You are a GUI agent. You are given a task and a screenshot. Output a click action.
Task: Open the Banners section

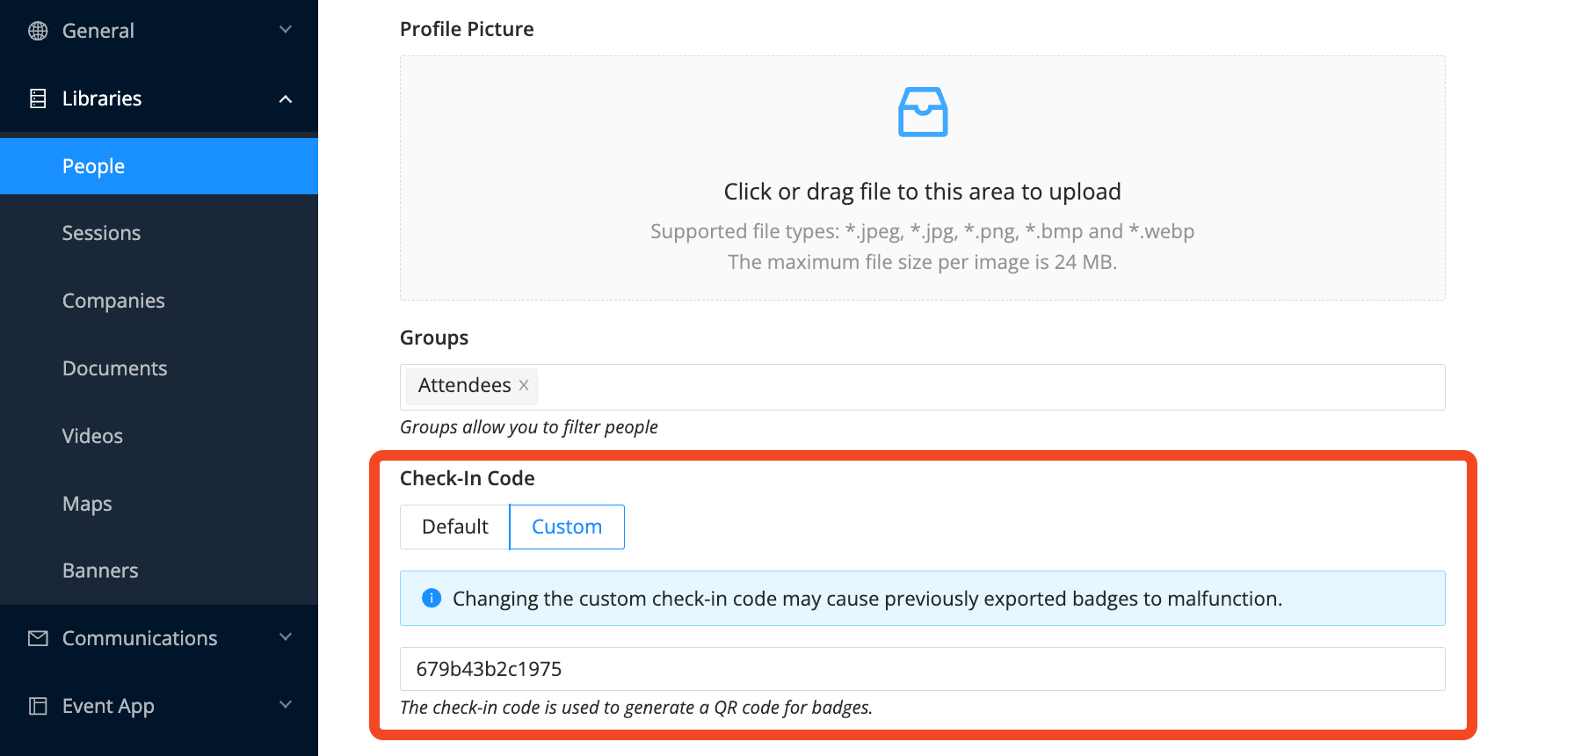pos(100,571)
